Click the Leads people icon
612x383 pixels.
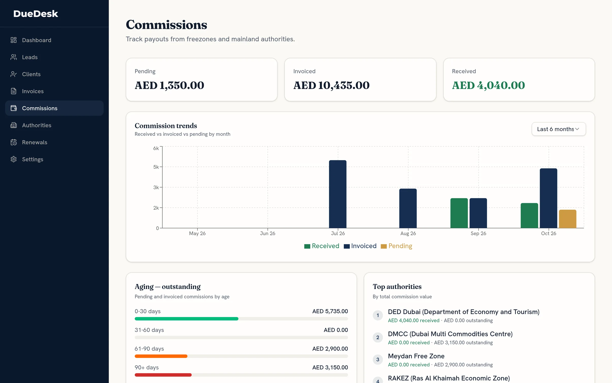(14, 57)
